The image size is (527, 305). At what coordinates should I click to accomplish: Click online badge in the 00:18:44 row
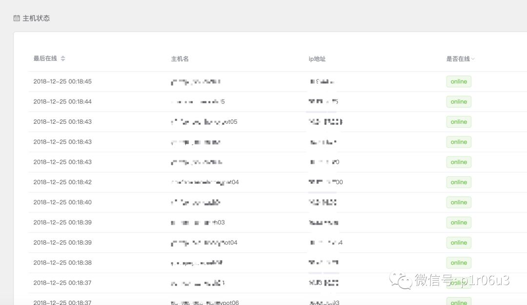click(459, 102)
